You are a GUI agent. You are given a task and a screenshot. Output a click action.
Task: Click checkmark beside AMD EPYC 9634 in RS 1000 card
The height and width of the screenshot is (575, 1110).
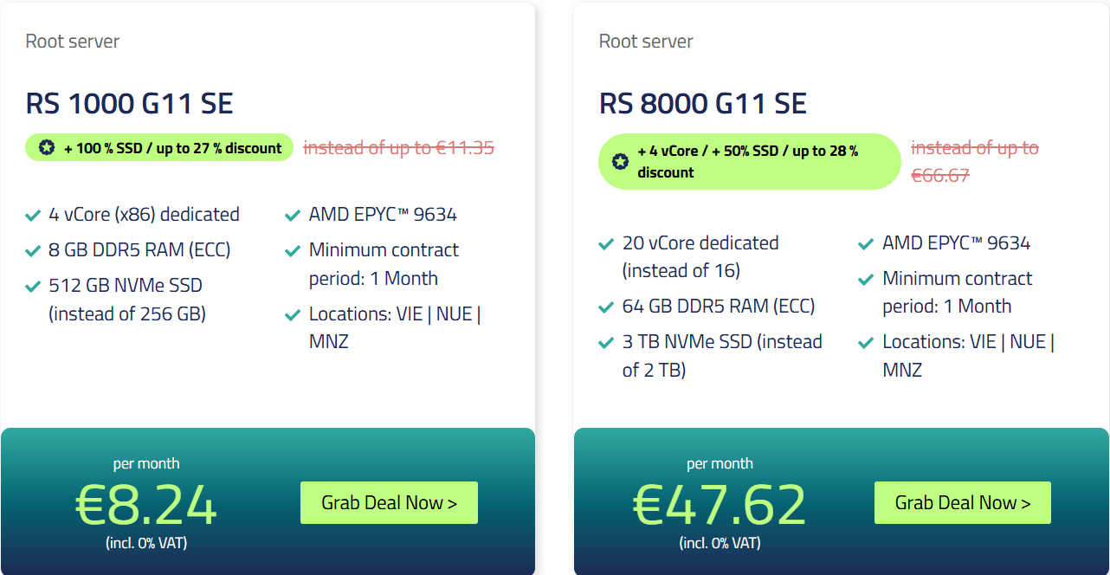coord(293,215)
